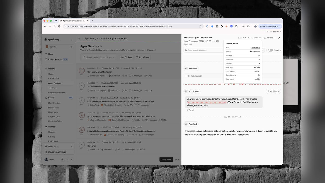This screenshot has height=183, width=325.
Task: Click the Assistant avatar icon above System prompt
Action: coord(186,68)
